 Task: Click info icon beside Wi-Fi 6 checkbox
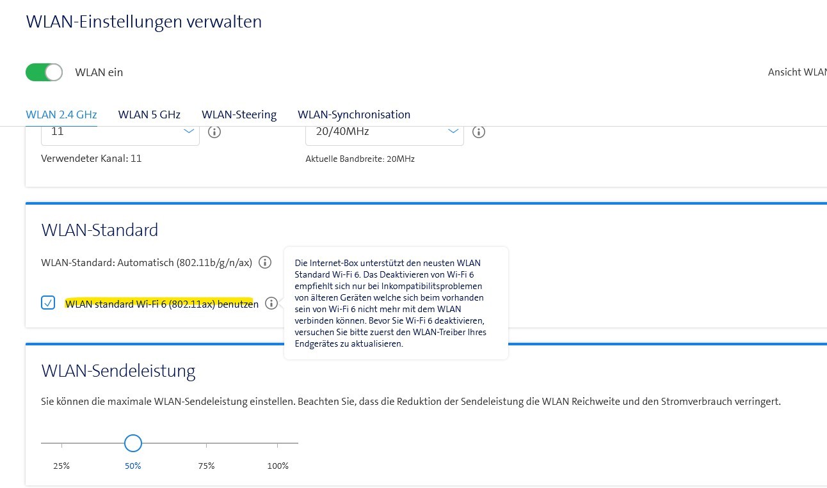click(x=271, y=303)
